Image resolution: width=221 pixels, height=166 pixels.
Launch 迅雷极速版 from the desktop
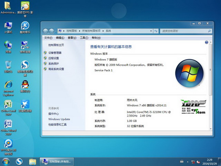[x=25, y=106]
